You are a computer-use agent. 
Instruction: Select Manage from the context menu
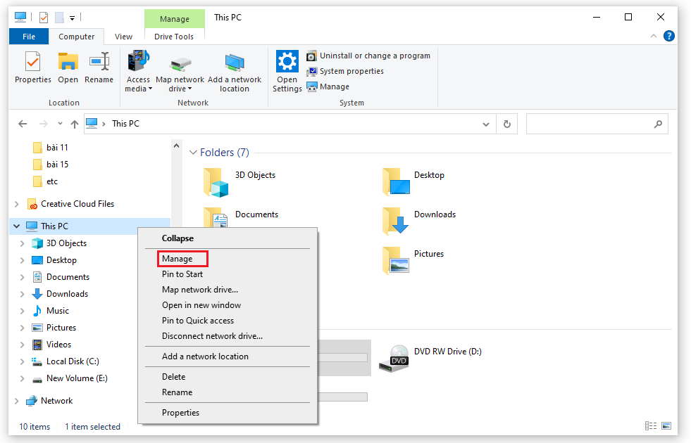(182, 258)
